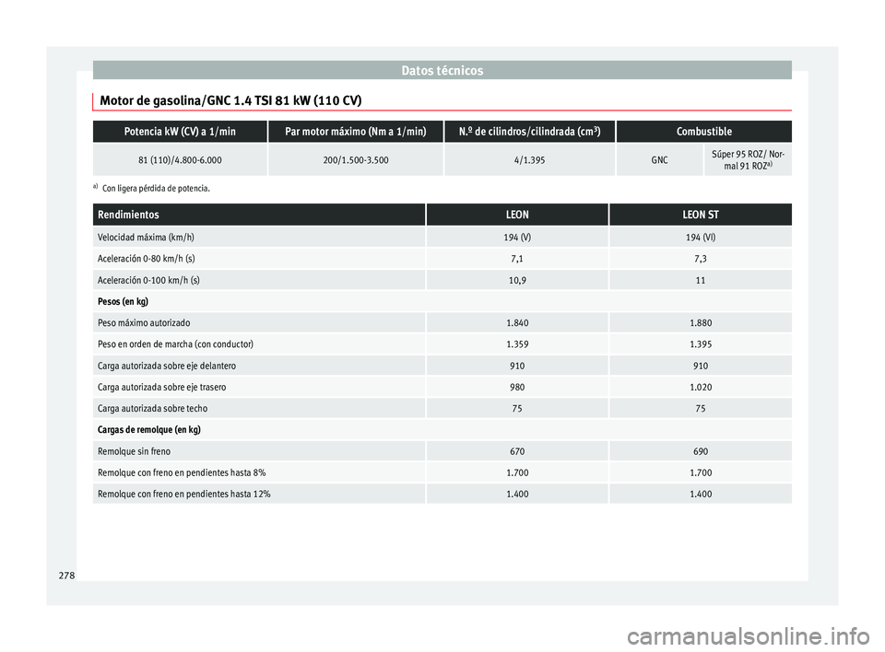
Task: Select the 0-100 acceleration value "10,9"
Action: [517, 280]
